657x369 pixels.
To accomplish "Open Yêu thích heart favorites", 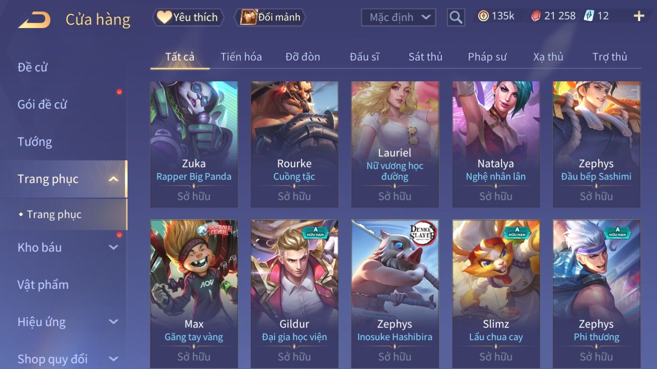I will coord(188,17).
